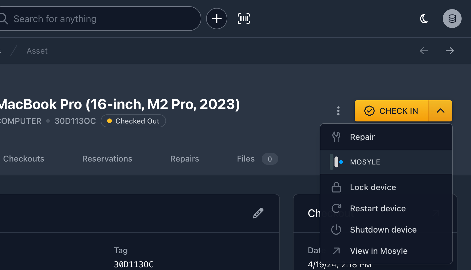Click the Checked Out status badge
This screenshot has height=270, width=471.
point(133,121)
